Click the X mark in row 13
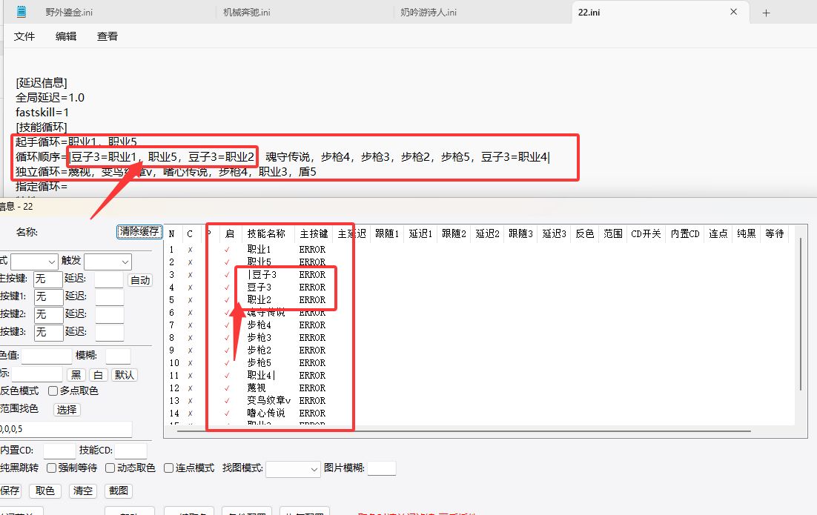 tap(191, 401)
